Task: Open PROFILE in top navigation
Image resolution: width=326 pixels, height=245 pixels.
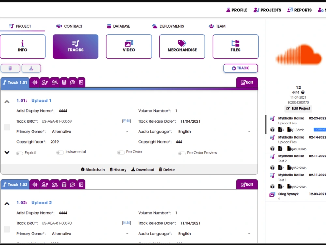Action: click(237, 10)
